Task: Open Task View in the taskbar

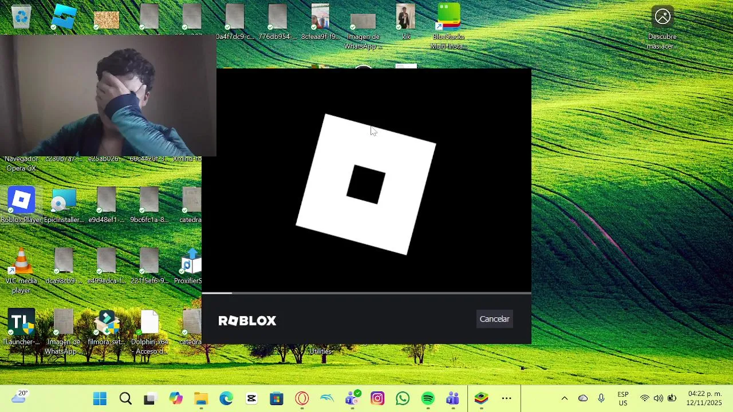Action: (149, 398)
